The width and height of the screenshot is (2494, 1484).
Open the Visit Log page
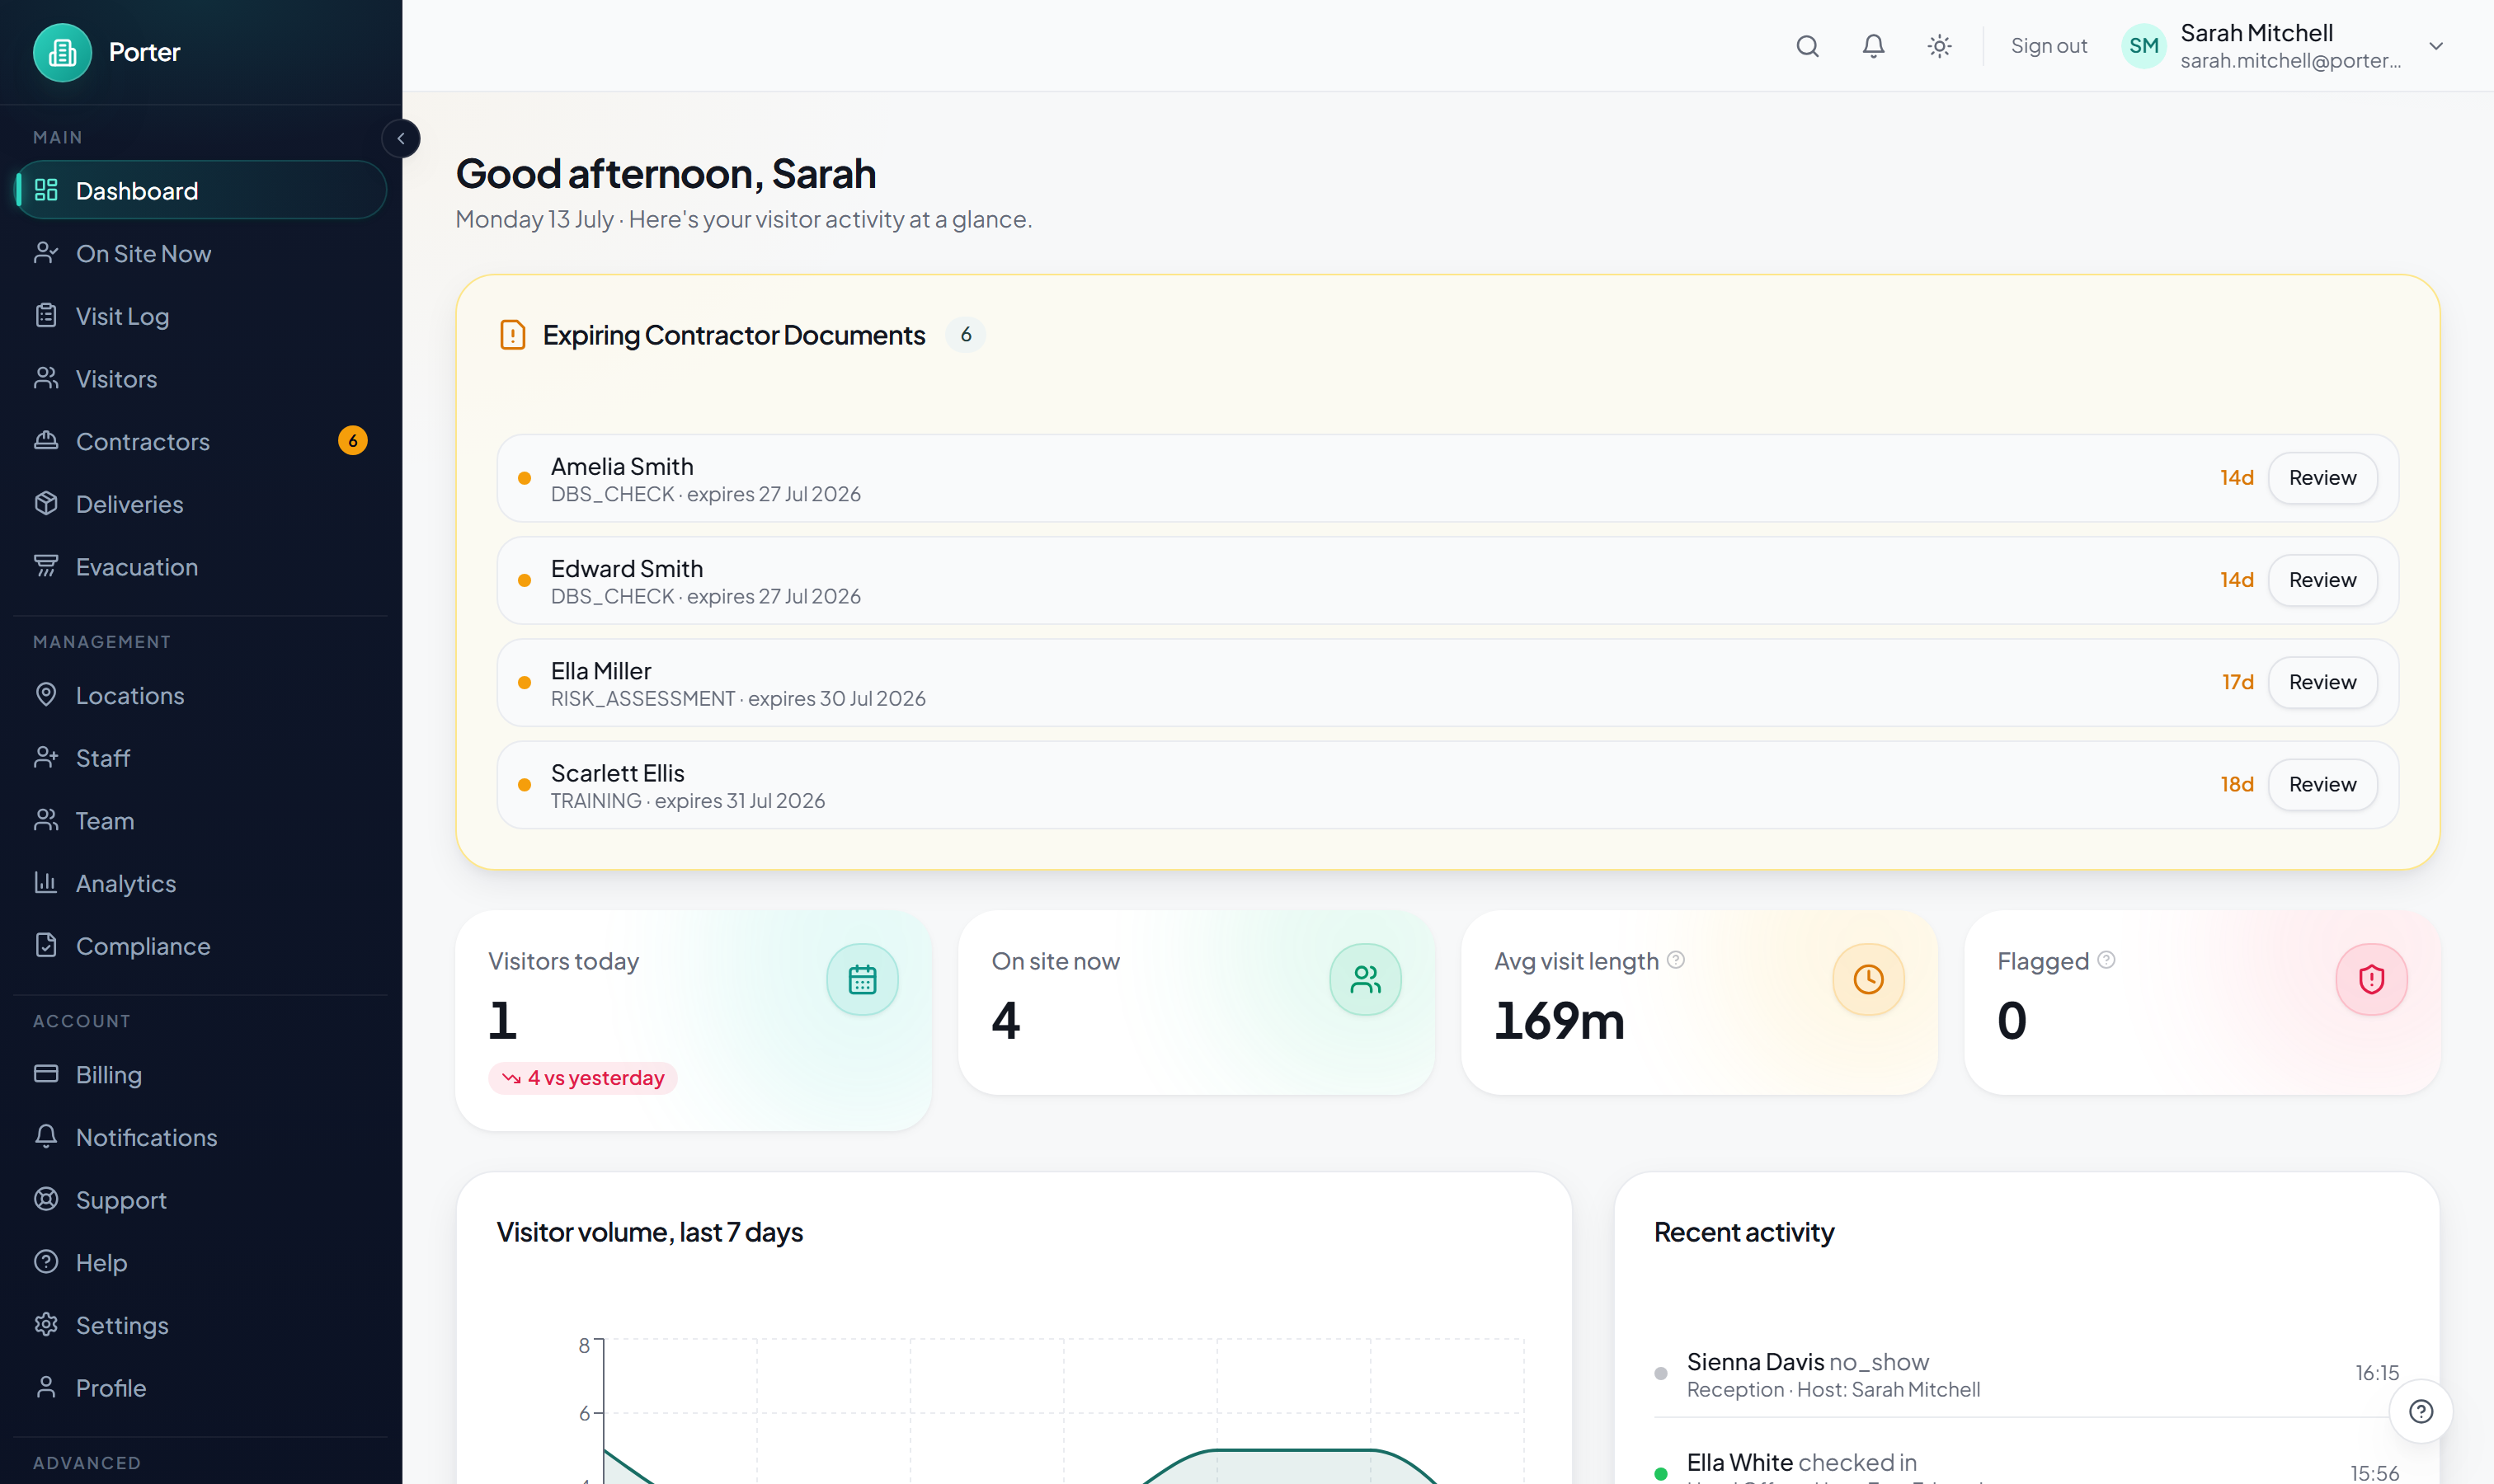pyautogui.click(x=201, y=316)
